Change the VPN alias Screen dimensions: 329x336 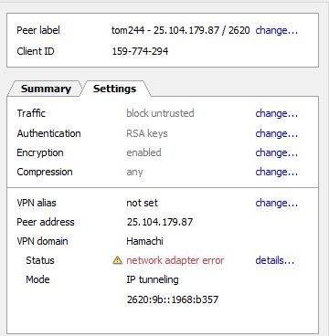pyautogui.click(x=276, y=203)
